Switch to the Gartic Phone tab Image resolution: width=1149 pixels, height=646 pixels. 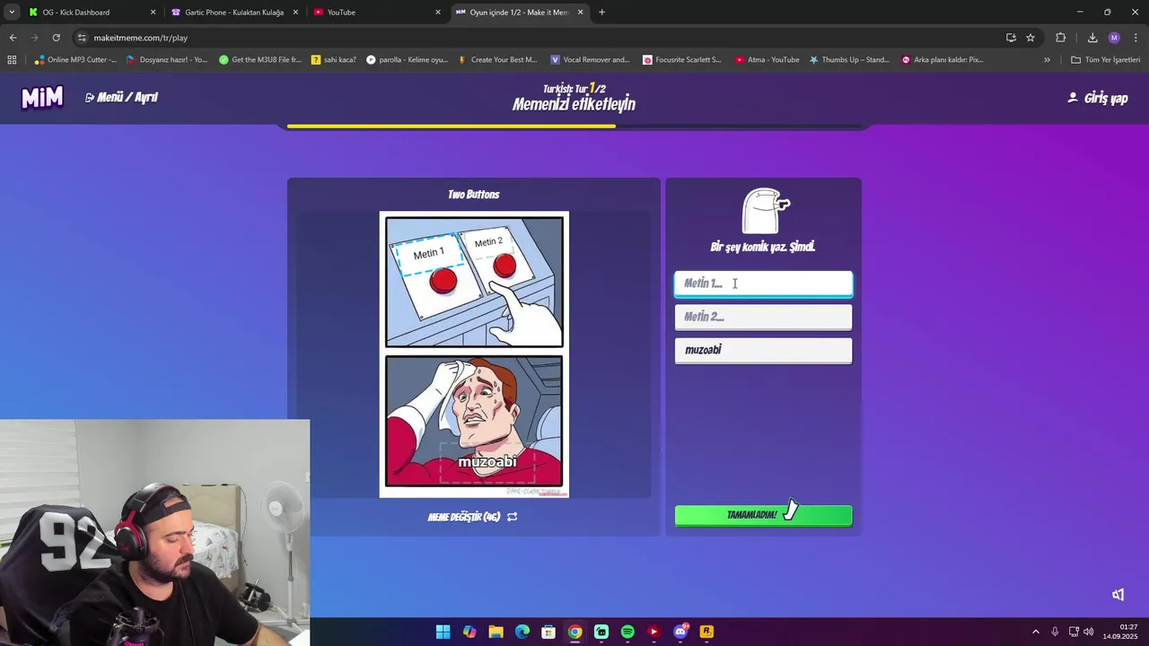point(233,13)
